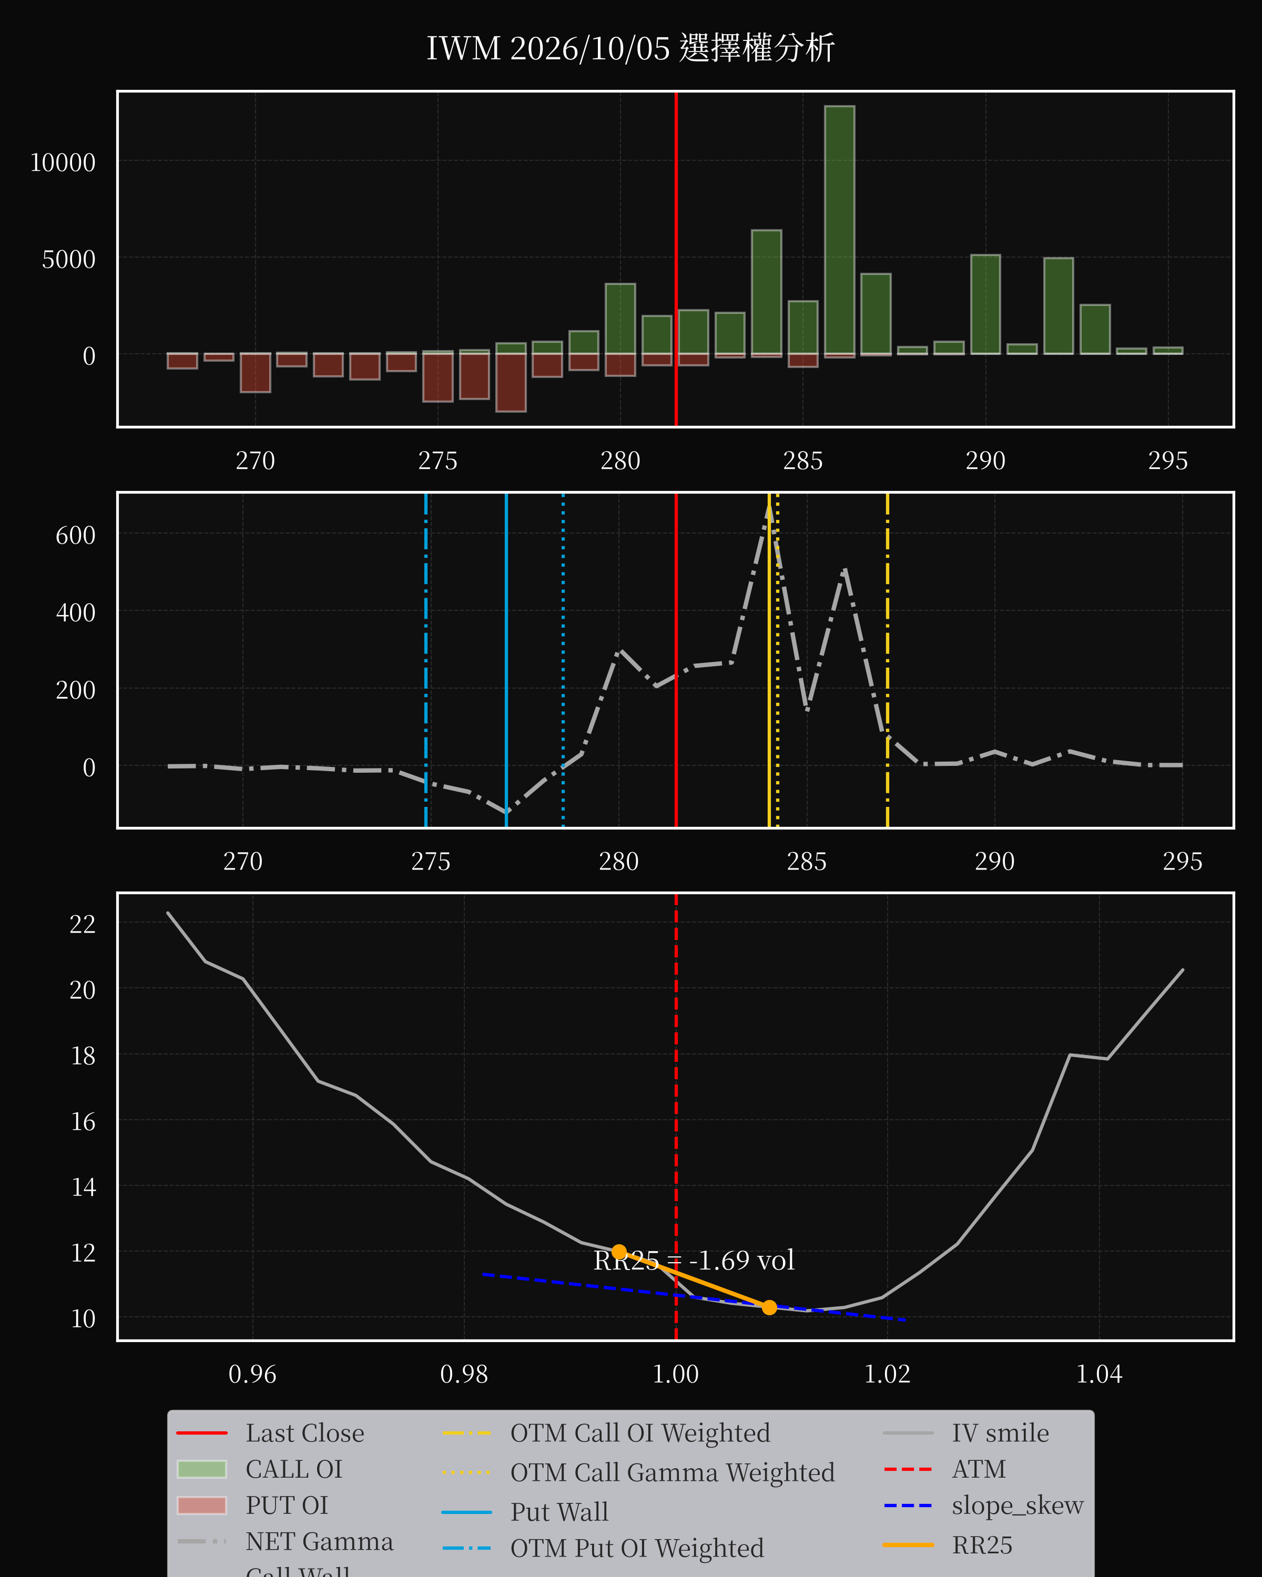The height and width of the screenshot is (1577, 1262).
Task: Click the RR25 = -1.69 vol annotation
Action: (x=694, y=1260)
